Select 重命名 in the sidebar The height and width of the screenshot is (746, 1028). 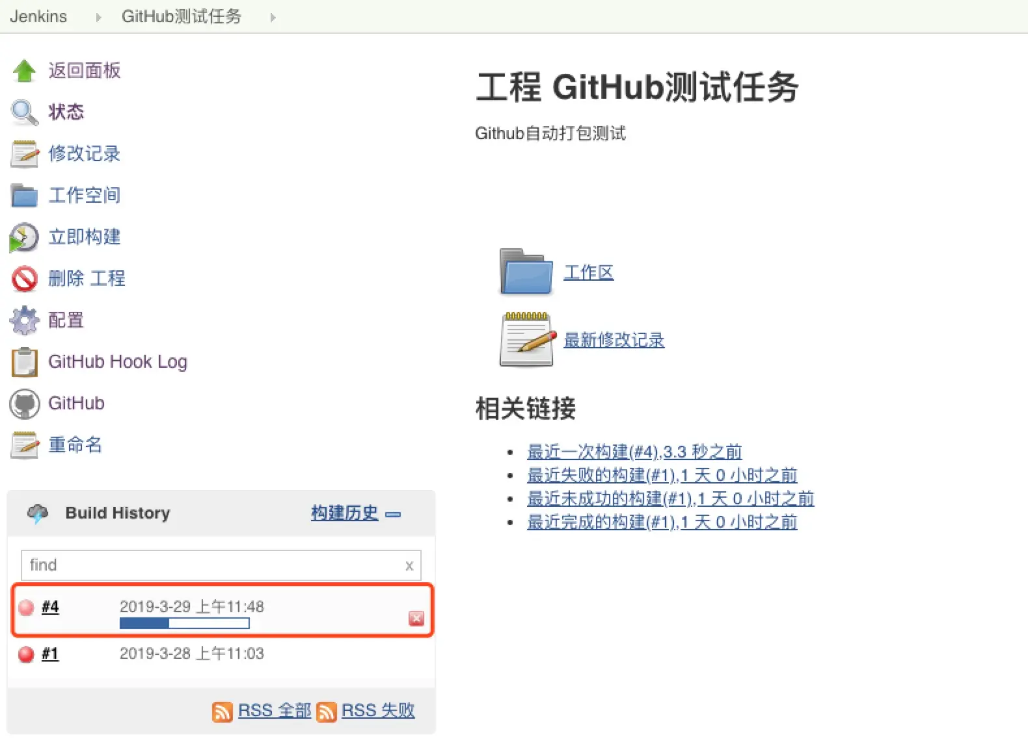tap(75, 444)
